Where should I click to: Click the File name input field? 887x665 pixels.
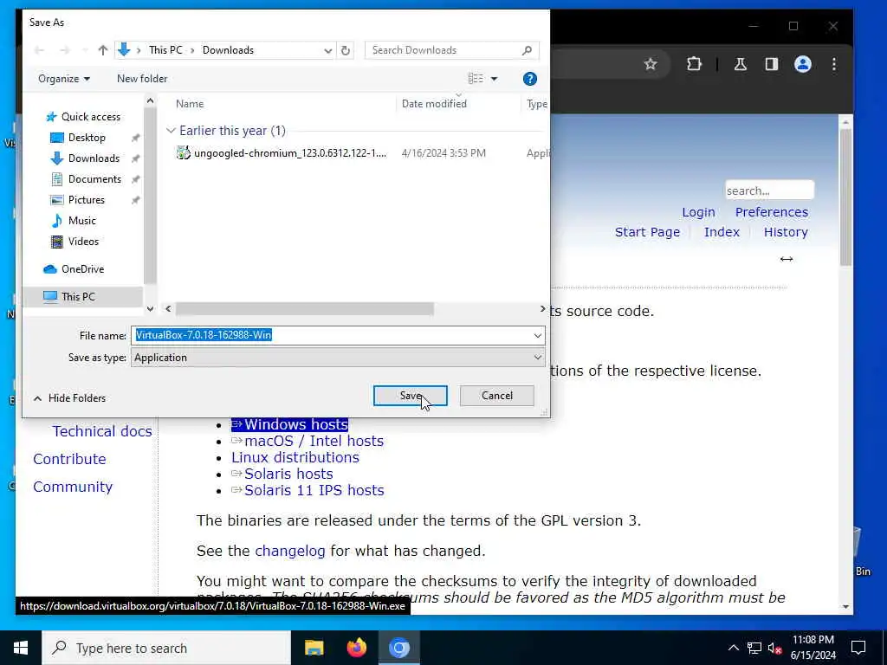pyautogui.click(x=332, y=335)
